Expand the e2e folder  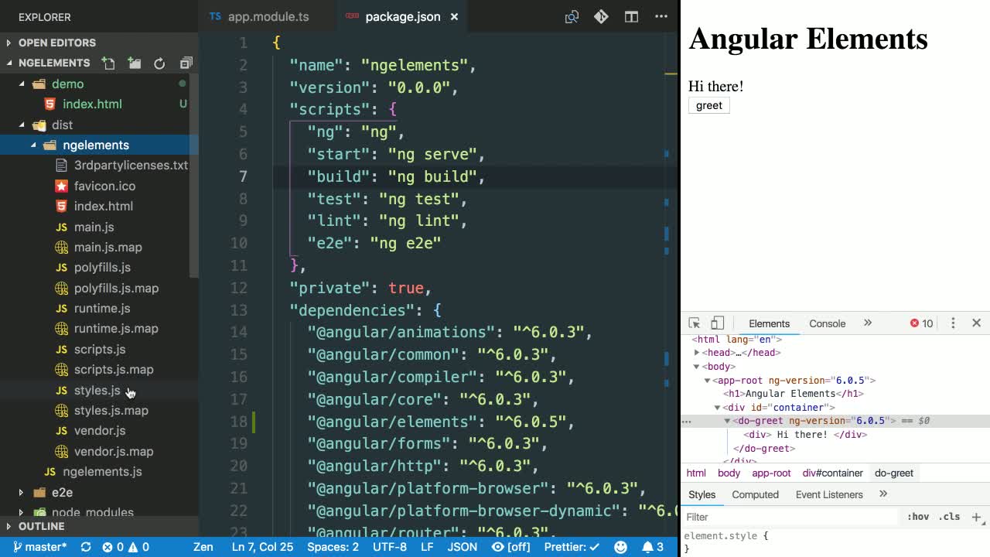[x=62, y=492]
